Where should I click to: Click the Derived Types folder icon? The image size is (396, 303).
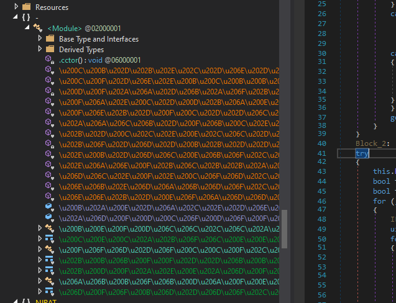(50, 49)
